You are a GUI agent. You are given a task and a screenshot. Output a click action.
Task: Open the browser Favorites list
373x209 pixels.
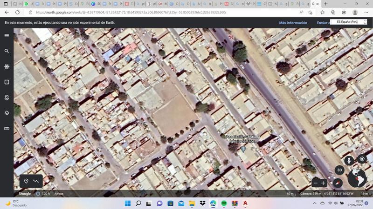point(322,13)
